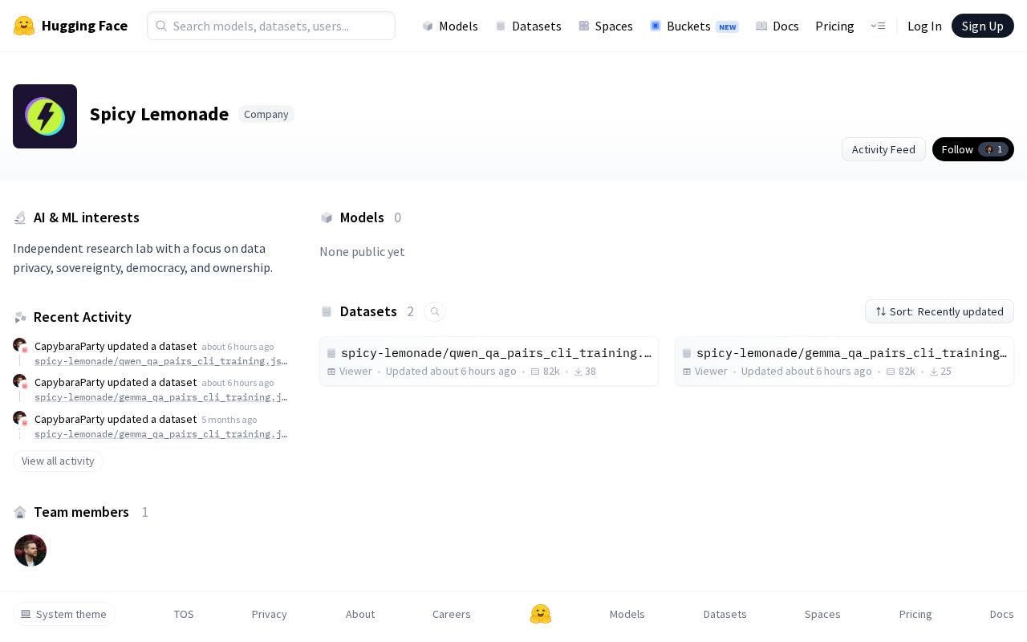Expand the more options menu in the navbar

point(878,26)
